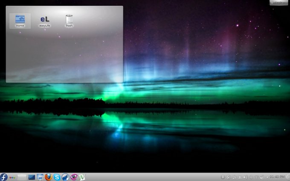
Task: Open the easyLife shortcut
Action: (x=45, y=20)
